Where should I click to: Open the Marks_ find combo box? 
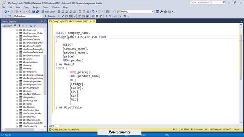click(x=152, y=12)
